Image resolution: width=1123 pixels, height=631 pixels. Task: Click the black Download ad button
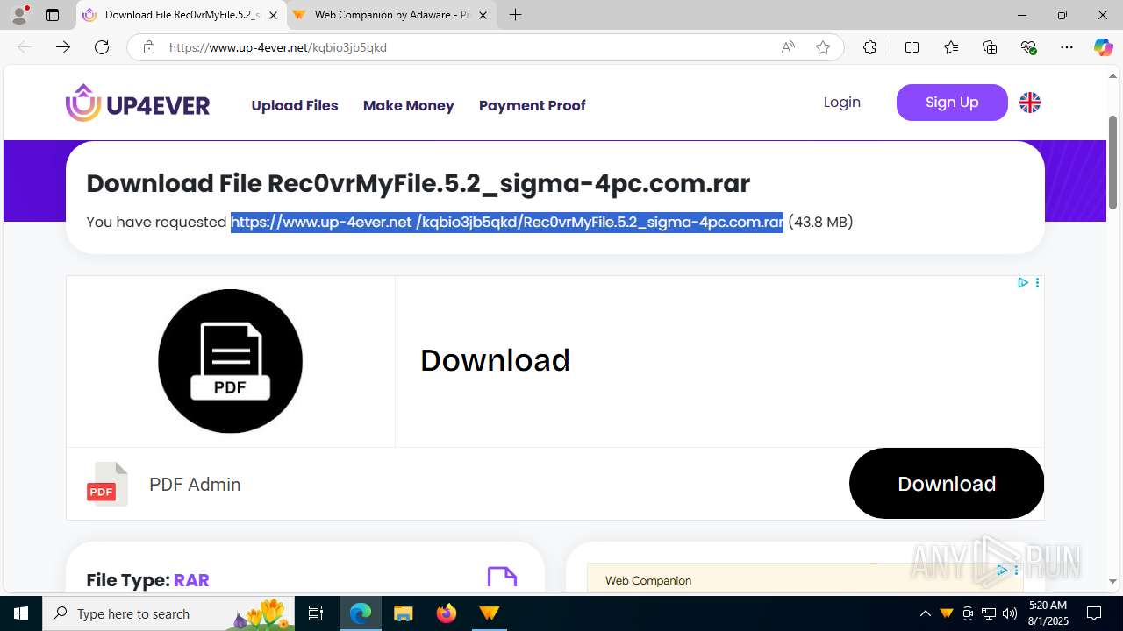947,484
